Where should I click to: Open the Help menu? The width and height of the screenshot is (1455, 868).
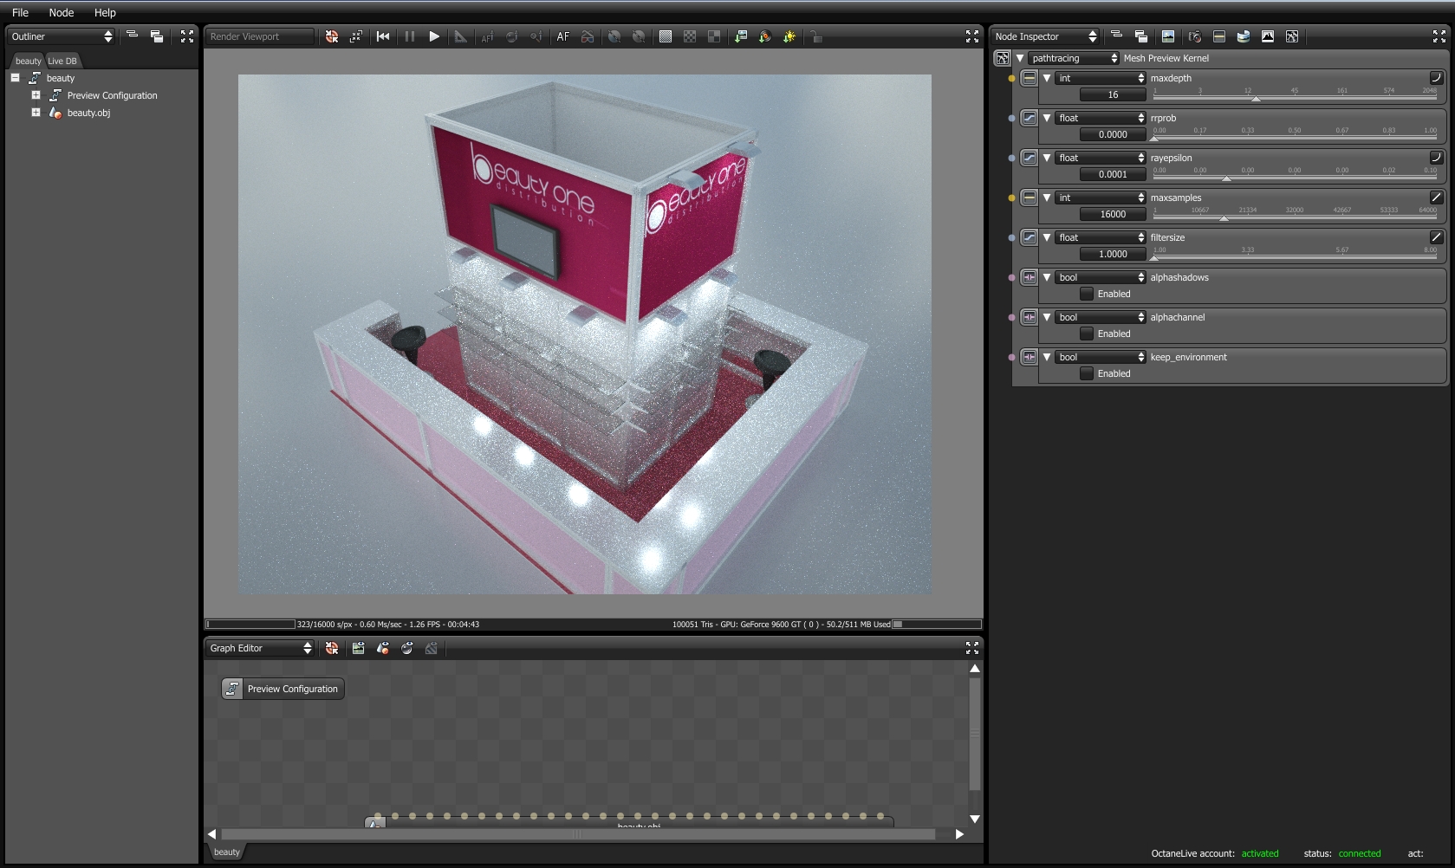pos(105,13)
